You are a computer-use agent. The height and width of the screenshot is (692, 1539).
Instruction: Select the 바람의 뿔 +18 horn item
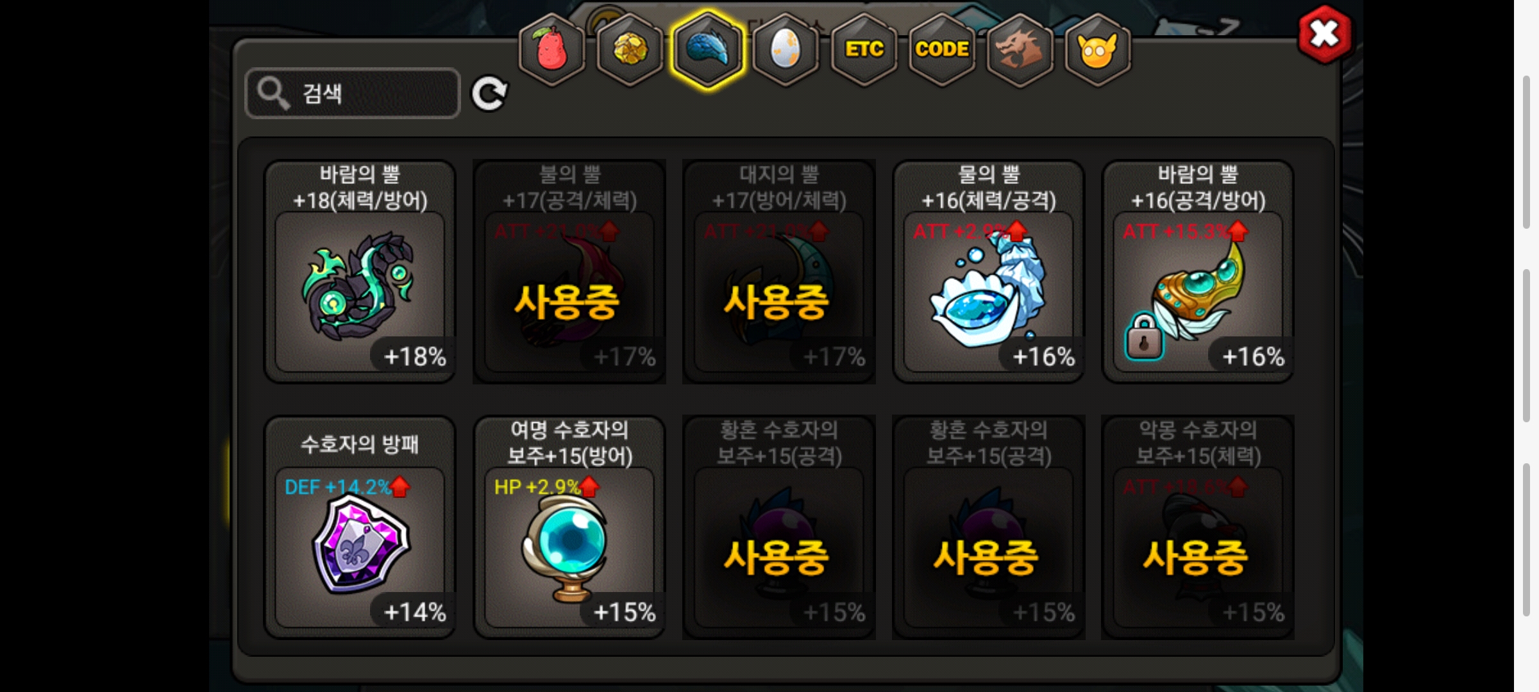(360, 272)
